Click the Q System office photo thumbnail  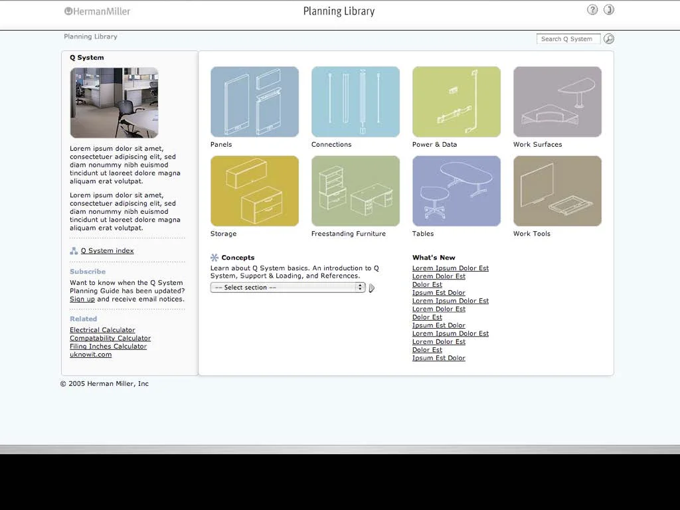pyautogui.click(x=114, y=103)
